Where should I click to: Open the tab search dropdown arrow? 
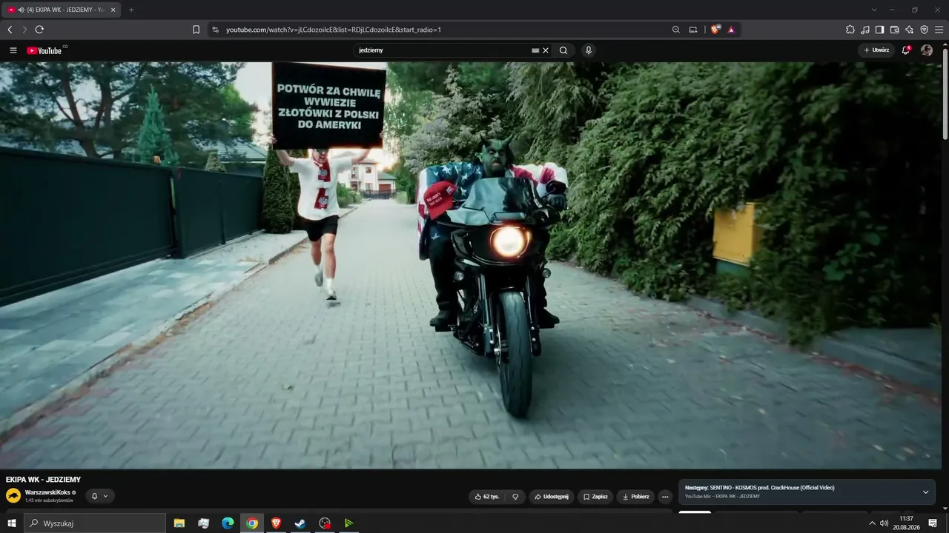[874, 10]
